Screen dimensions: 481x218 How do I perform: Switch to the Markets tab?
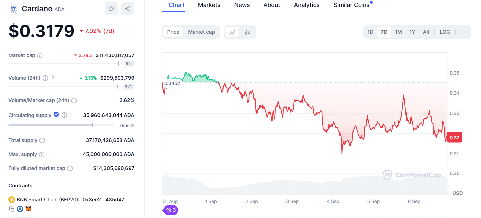tap(209, 5)
